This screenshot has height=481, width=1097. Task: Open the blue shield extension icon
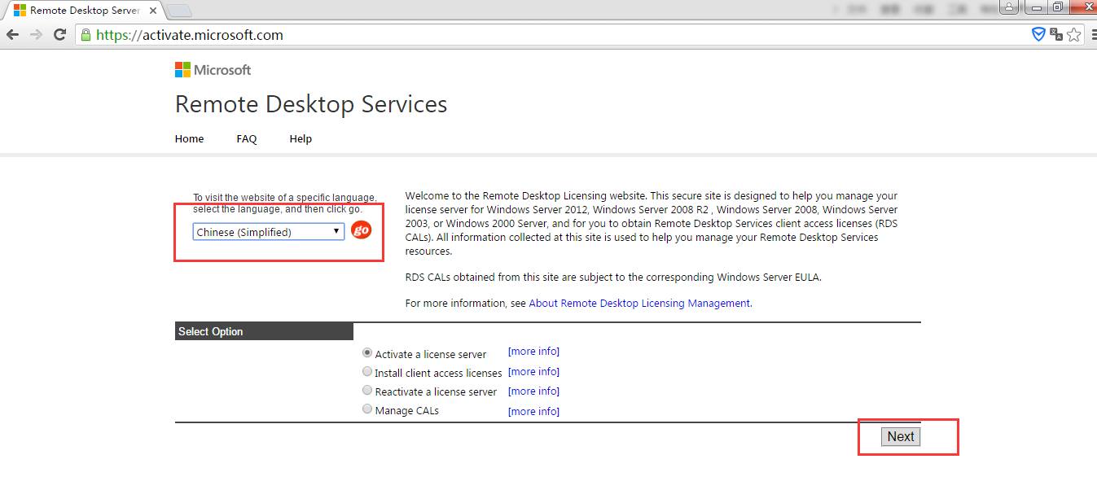click(1038, 34)
